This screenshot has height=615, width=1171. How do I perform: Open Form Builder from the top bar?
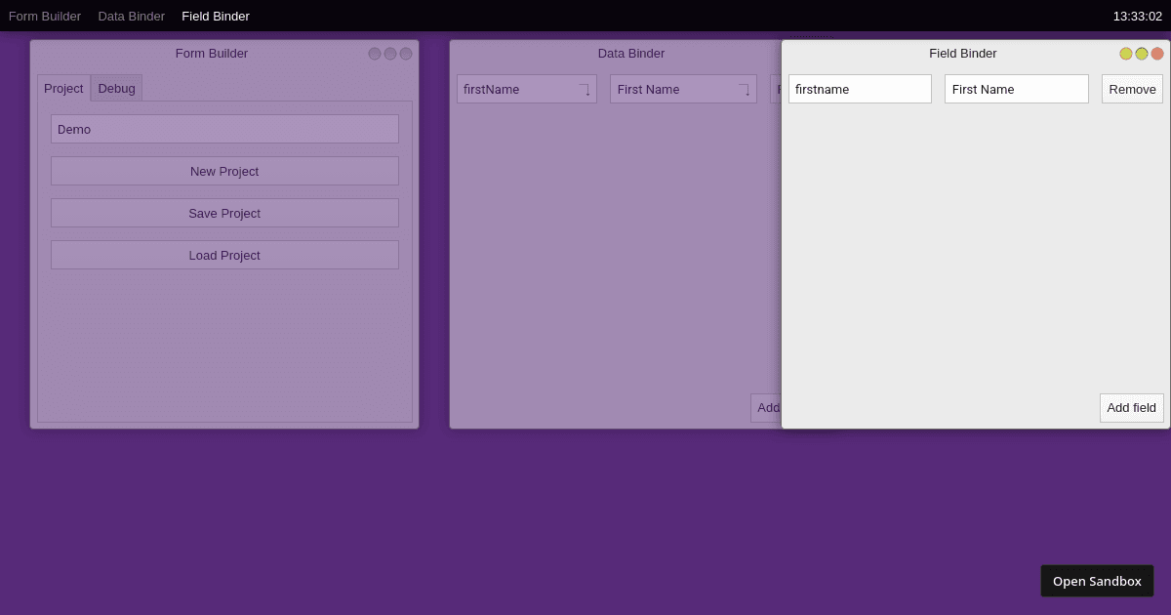tap(45, 16)
